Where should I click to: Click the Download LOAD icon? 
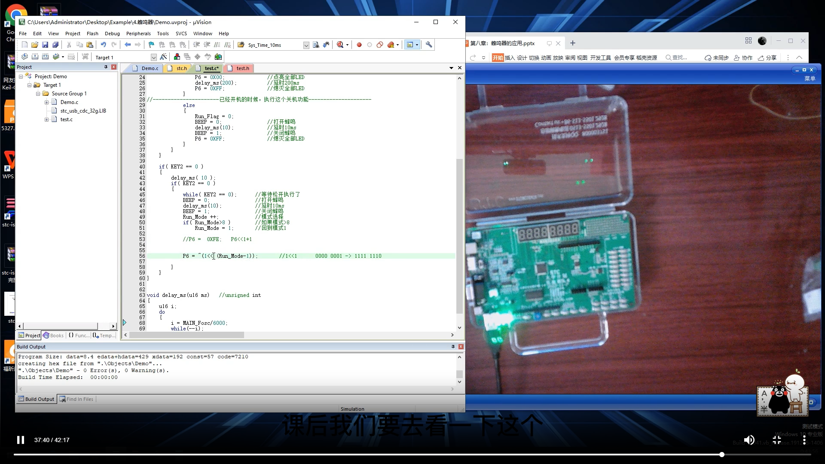85,57
